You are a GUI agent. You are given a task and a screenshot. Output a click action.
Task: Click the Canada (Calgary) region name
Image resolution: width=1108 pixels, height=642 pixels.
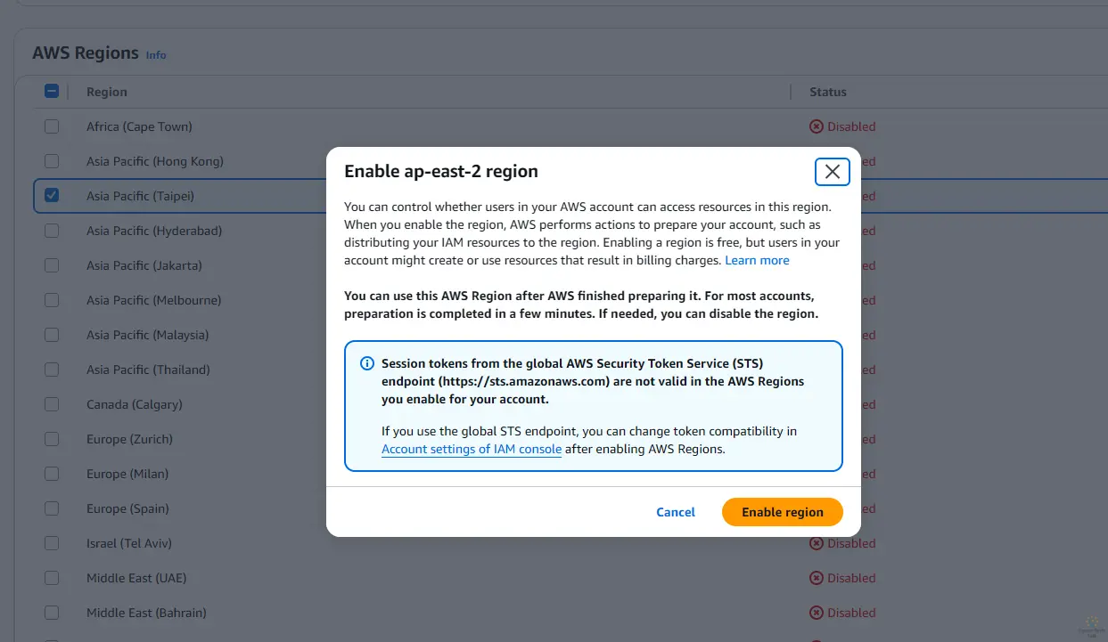(x=135, y=404)
